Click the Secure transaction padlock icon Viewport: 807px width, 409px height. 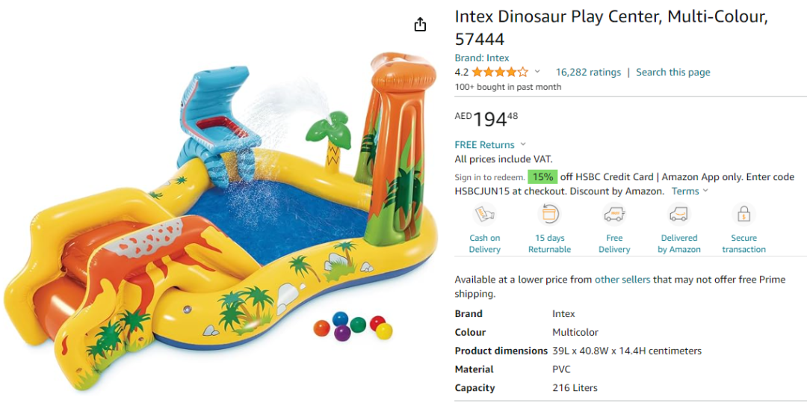[743, 215]
